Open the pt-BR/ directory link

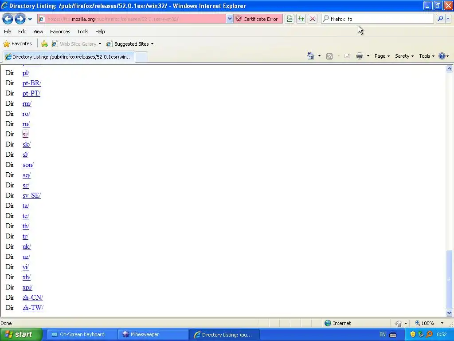click(x=32, y=83)
